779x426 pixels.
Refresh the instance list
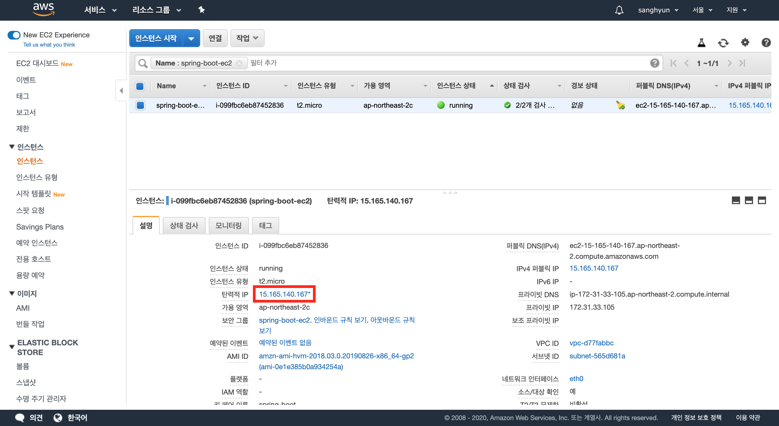click(x=723, y=43)
